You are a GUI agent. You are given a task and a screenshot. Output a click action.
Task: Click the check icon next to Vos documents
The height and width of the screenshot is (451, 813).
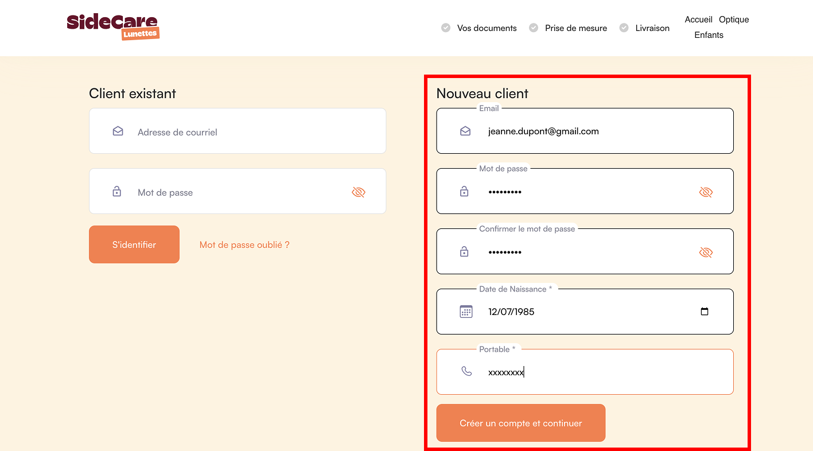446,28
